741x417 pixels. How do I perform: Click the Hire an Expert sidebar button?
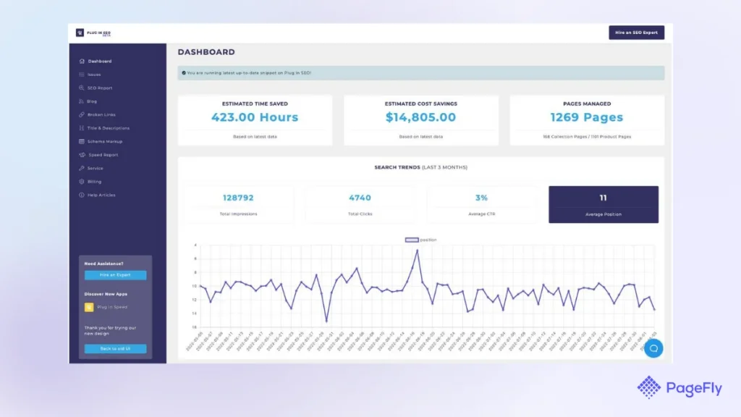click(x=115, y=274)
